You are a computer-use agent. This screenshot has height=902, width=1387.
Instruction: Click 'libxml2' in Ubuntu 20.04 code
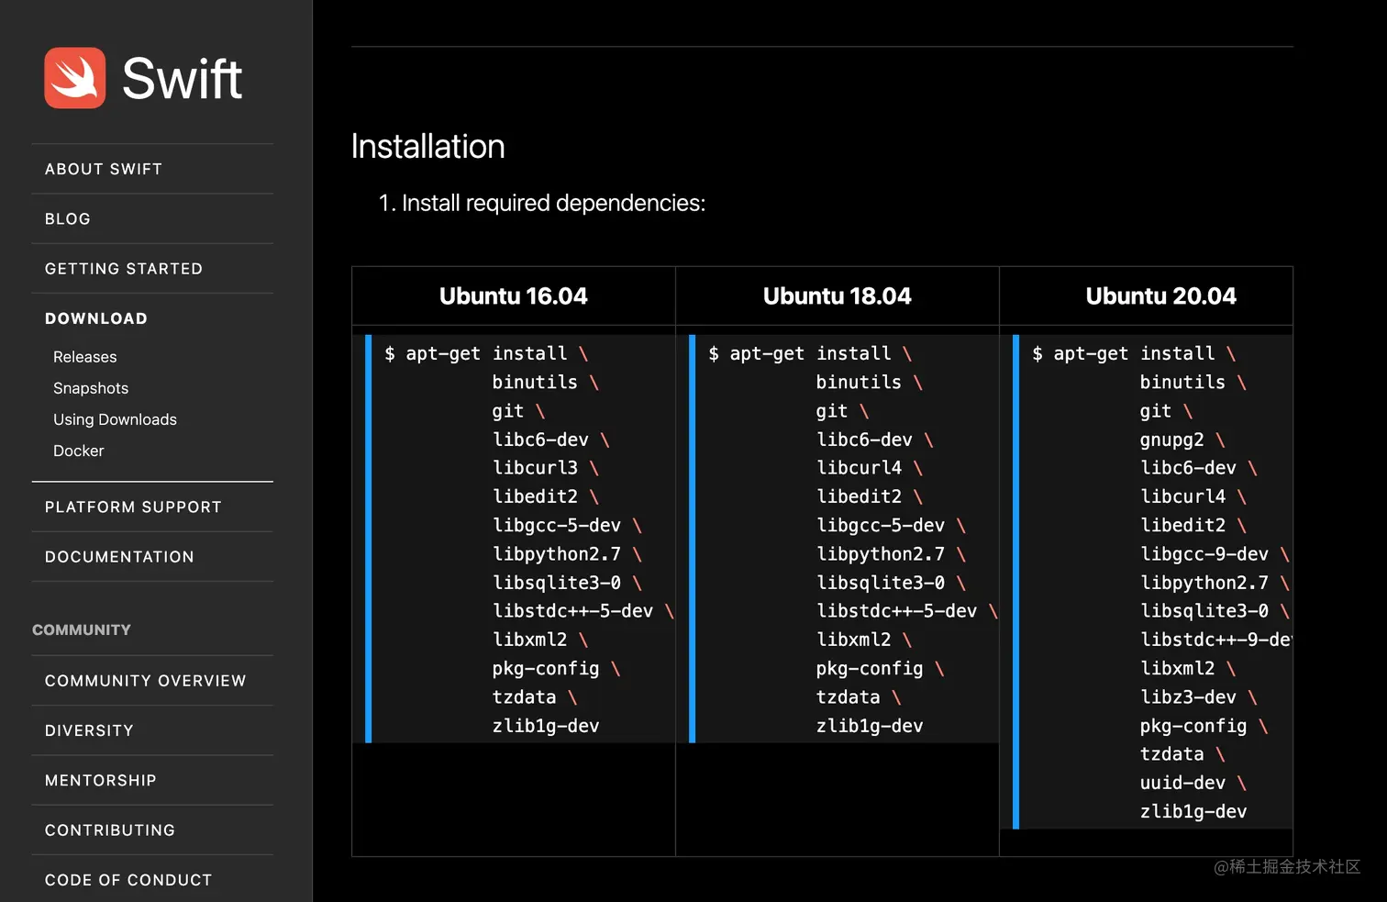1178,669
